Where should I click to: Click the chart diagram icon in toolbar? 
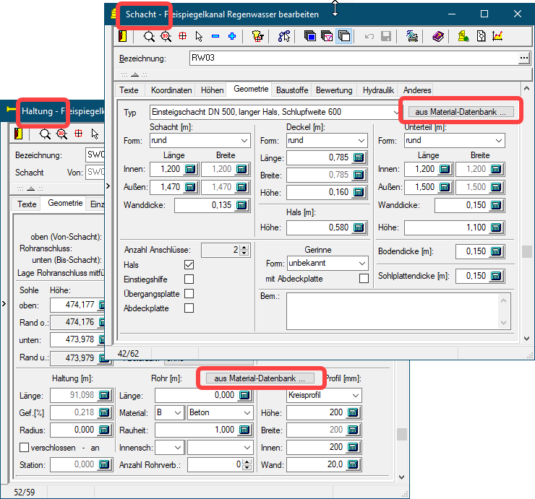497,35
